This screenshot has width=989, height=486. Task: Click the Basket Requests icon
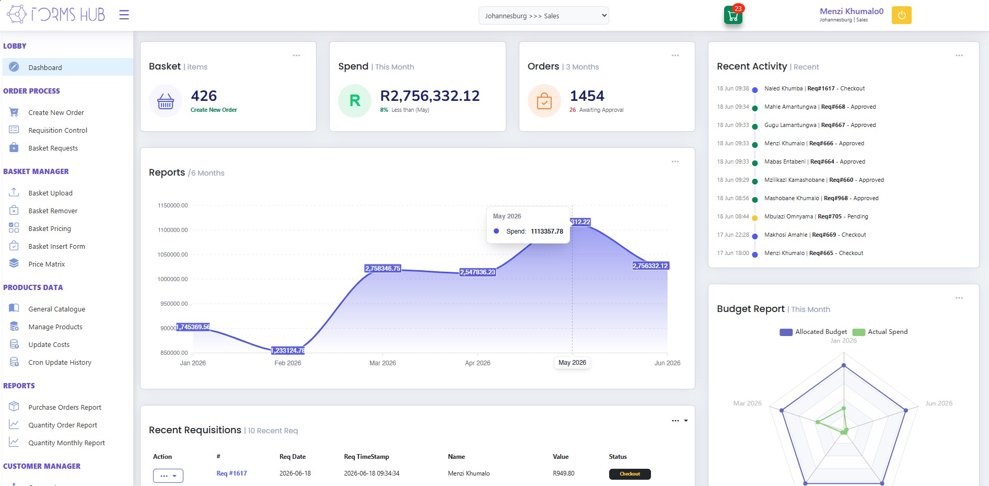click(14, 147)
